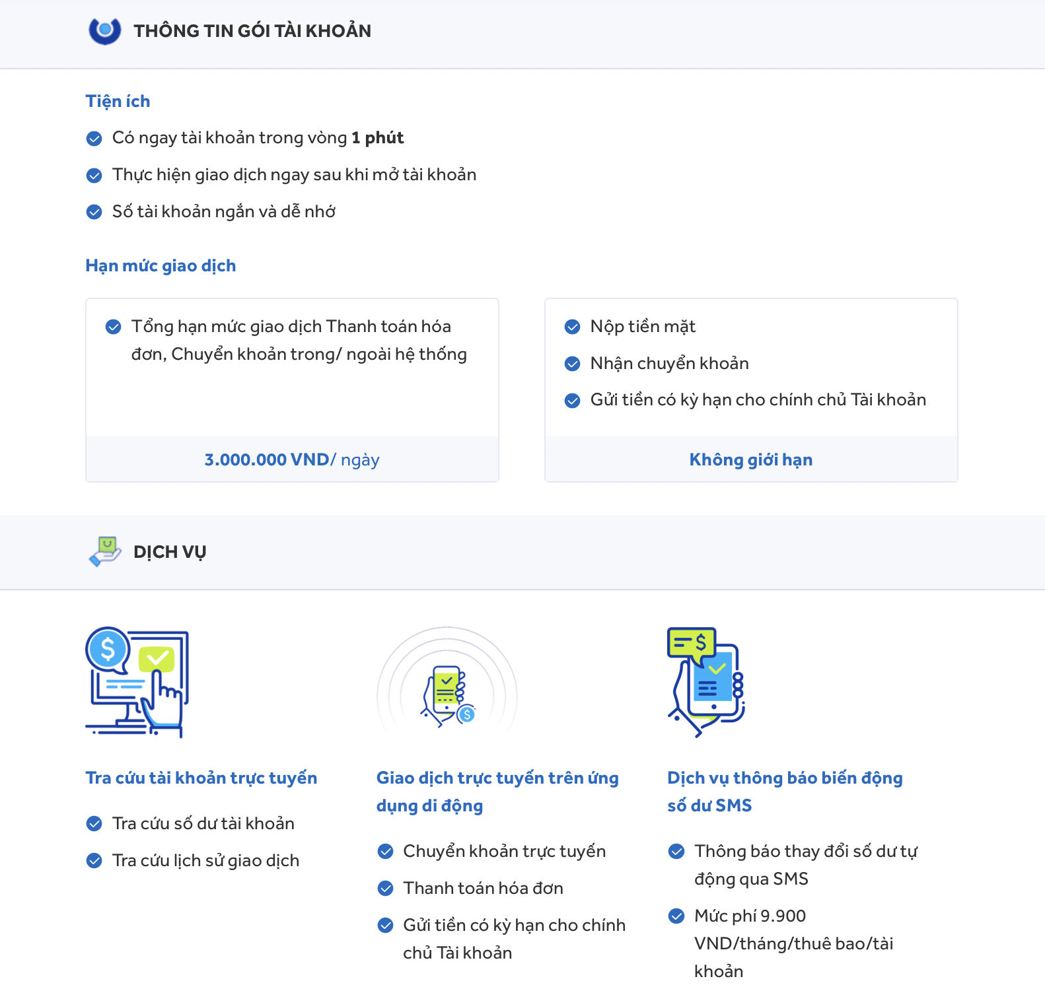Click checkmark next to 'Thanh toán hóa đơn'

pos(385,889)
